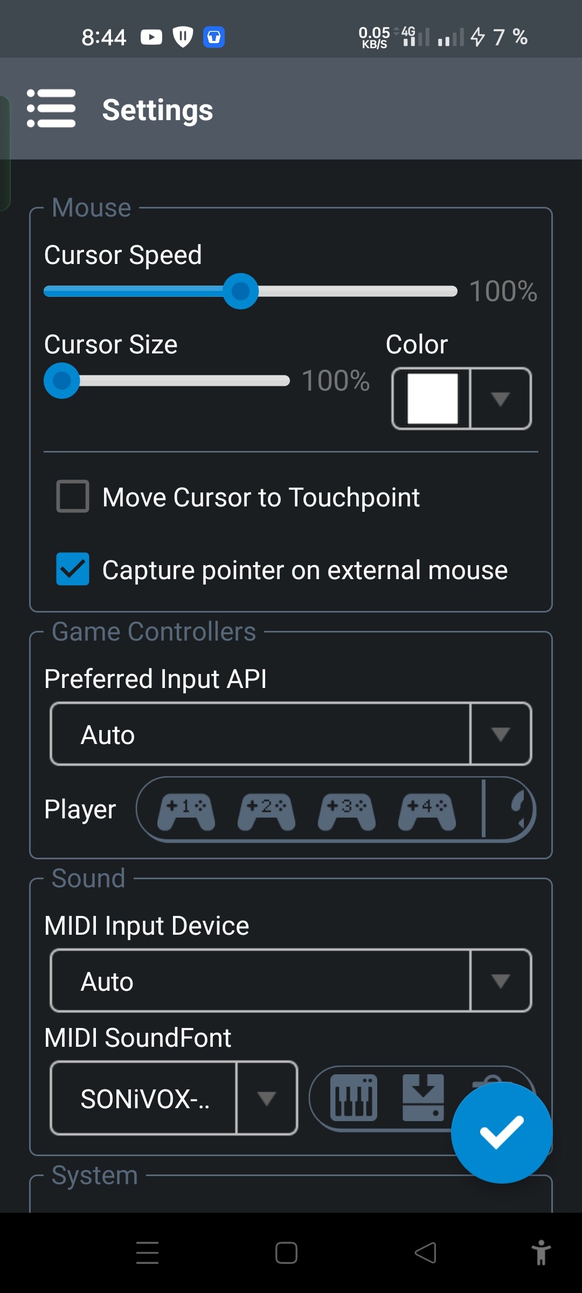Screen dimensions: 582x1293
Task: Tap the blue checkmark confirm button
Action: (x=502, y=1132)
